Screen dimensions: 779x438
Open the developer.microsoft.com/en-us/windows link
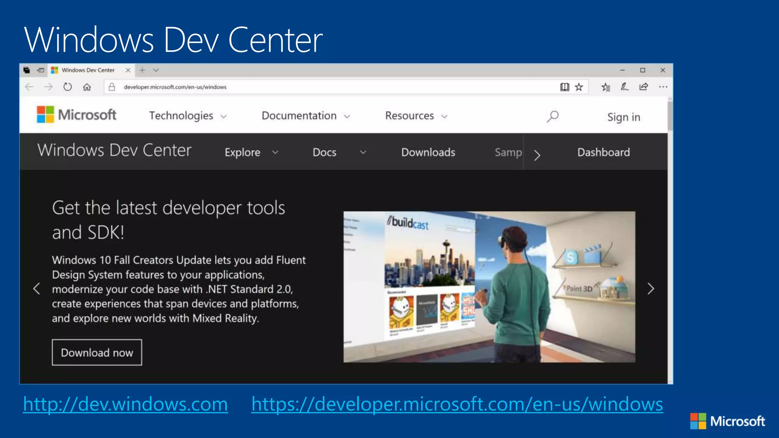pos(457,404)
